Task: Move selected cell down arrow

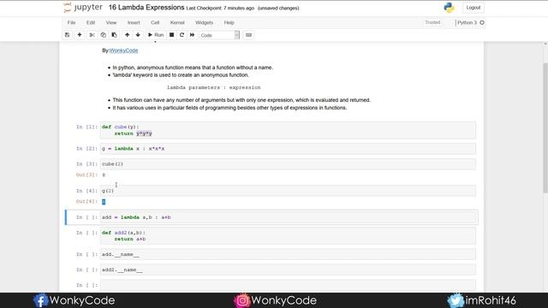Action: click(x=138, y=35)
